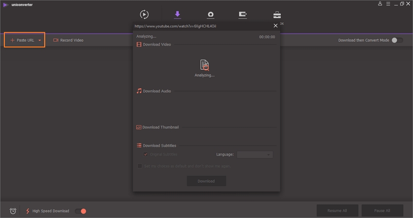Screen dimensions: 413x218
Task: Click the Download Video section label
Action: [157, 45]
